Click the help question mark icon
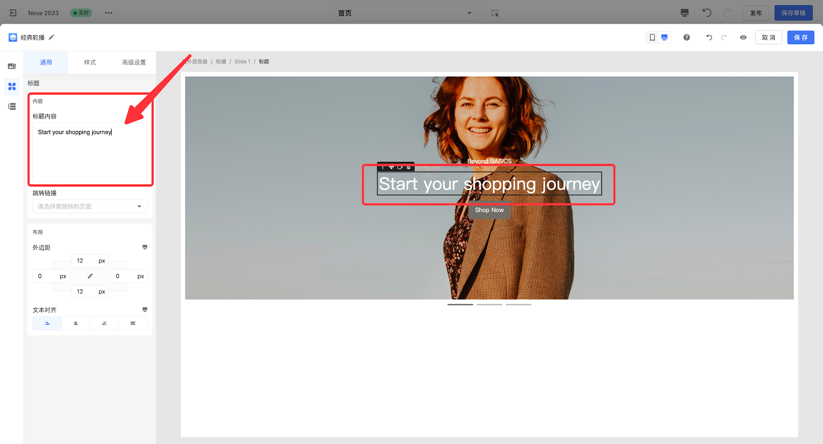 (x=687, y=38)
